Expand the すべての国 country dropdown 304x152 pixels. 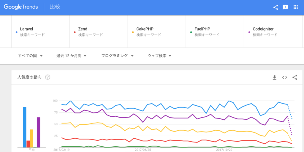(x=30, y=56)
